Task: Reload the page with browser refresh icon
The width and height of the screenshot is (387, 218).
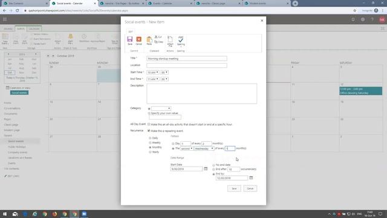Action: (18, 11)
